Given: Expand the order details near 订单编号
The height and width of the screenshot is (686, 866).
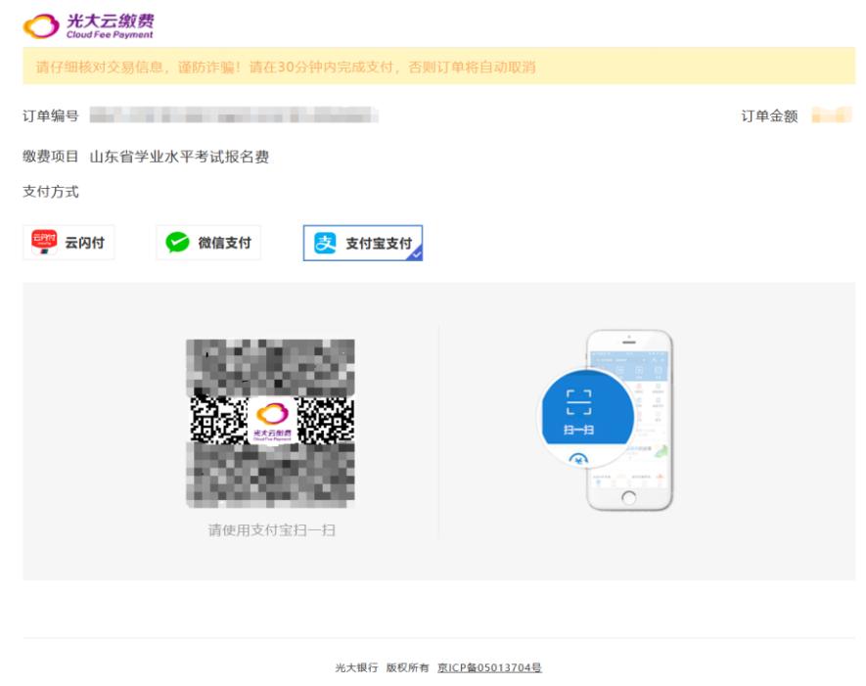Looking at the screenshot, I should pyautogui.click(x=46, y=114).
